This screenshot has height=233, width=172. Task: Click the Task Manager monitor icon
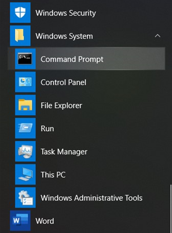coord(26,151)
